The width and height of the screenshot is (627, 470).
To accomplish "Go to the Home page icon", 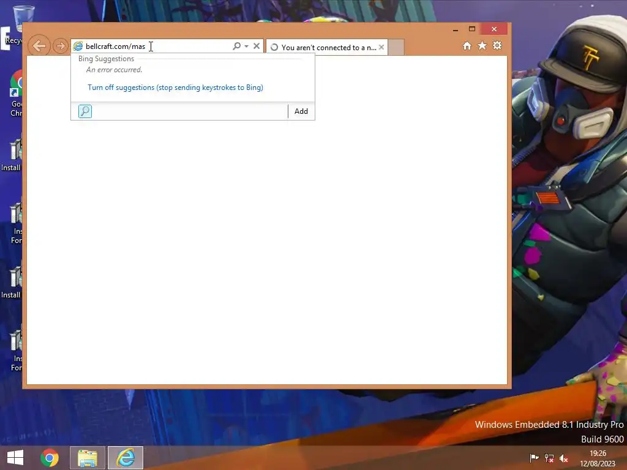I will click(x=467, y=45).
